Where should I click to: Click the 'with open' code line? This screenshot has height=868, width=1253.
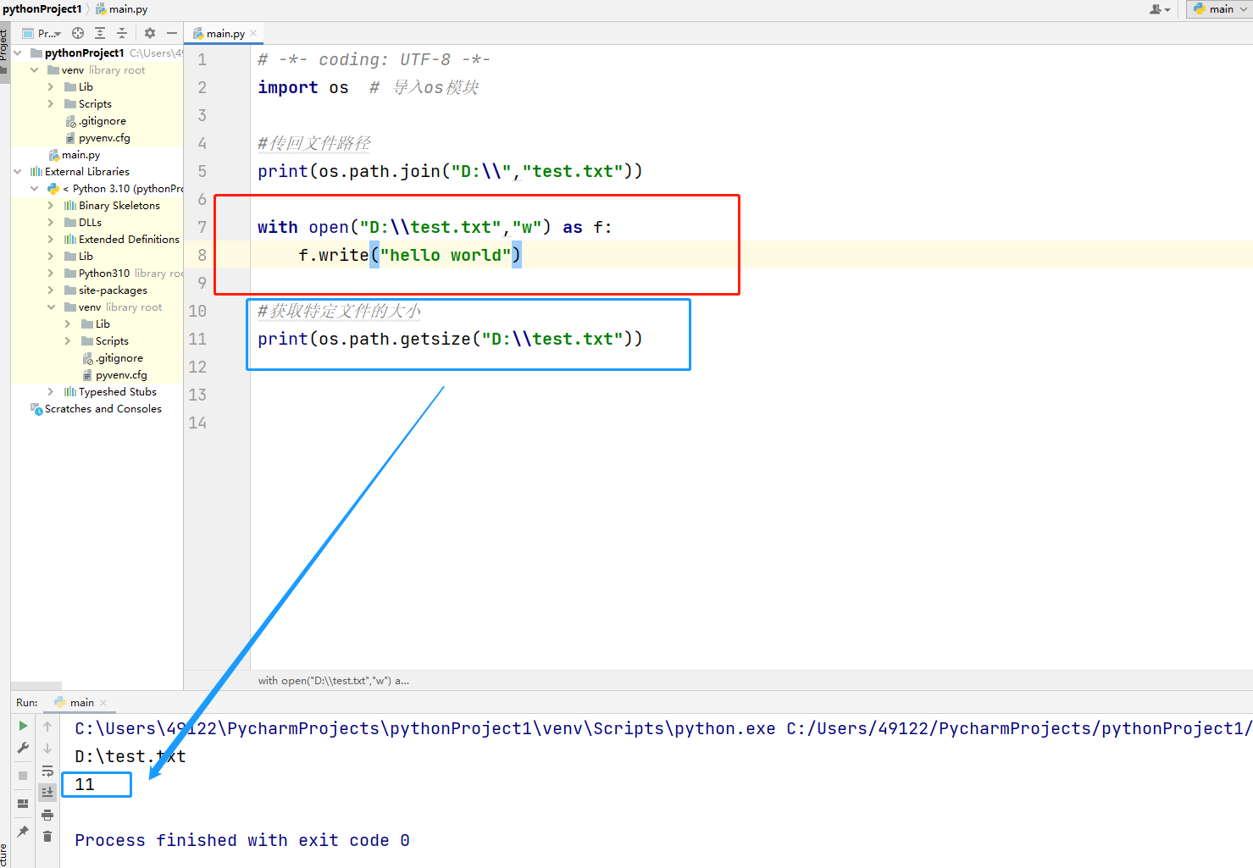click(x=435, y=227)
